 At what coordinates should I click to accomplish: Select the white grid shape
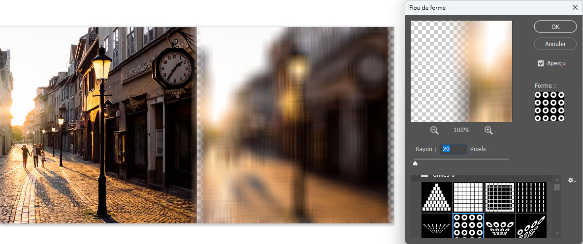pos(468,197)
